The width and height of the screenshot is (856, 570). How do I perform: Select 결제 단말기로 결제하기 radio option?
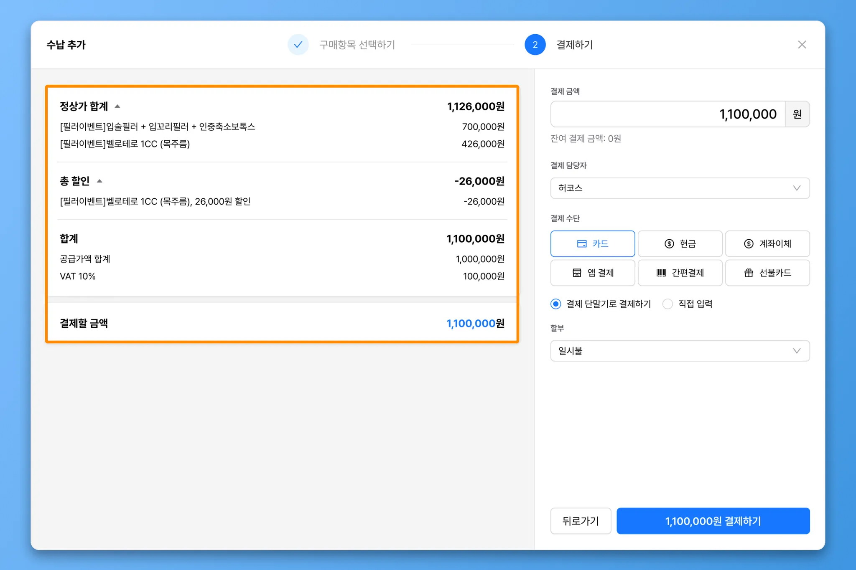click(555, 304)
